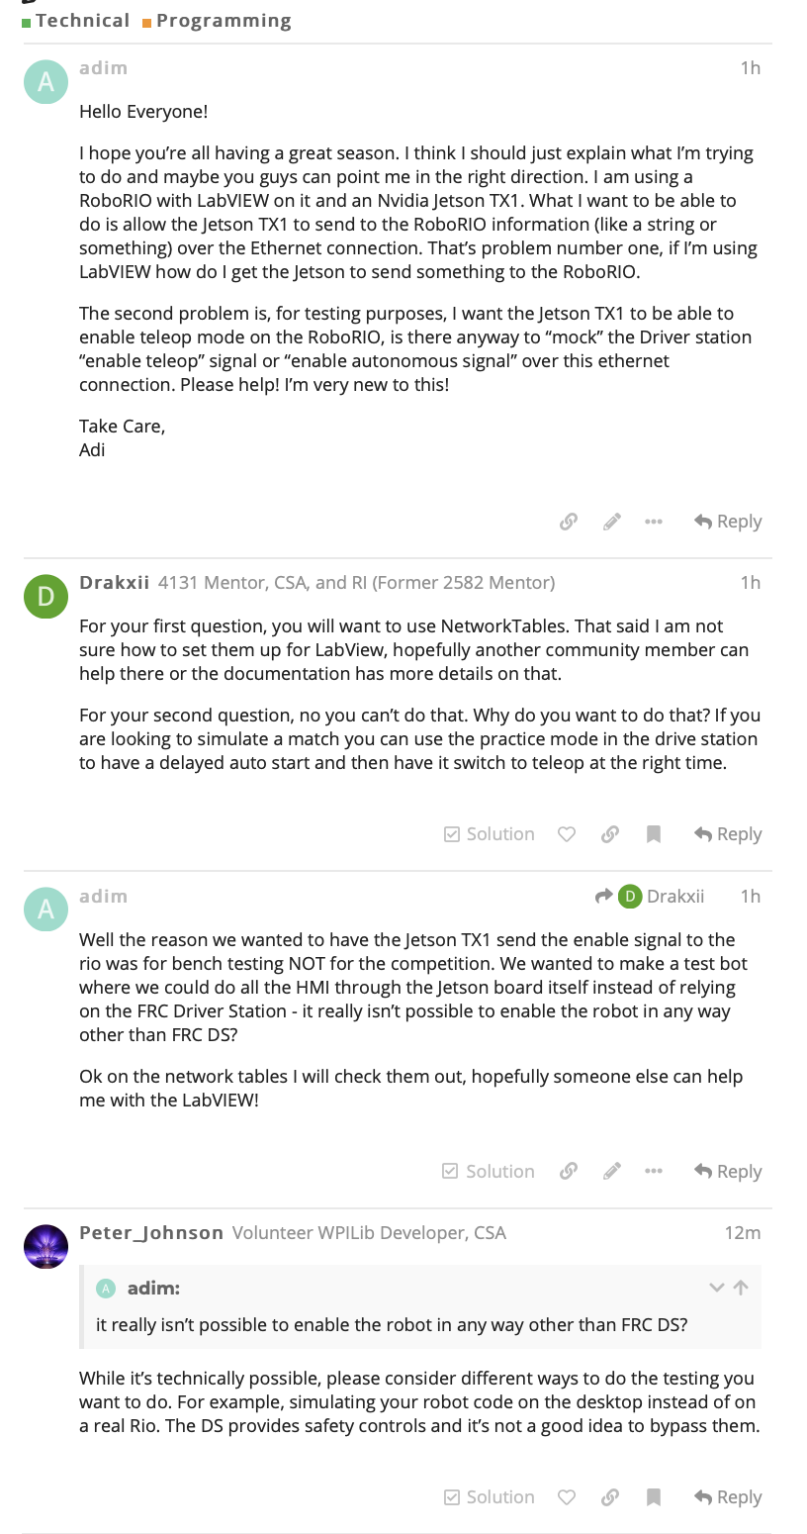This screenshot has width=807, height=1534.
Task: Bookmark Drakxii's NetworkTables reply
Action: tap(654, 834)
